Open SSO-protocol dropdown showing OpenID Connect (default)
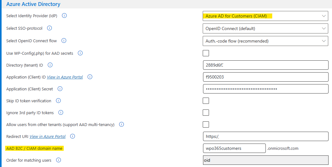 (x=265, y=28)
